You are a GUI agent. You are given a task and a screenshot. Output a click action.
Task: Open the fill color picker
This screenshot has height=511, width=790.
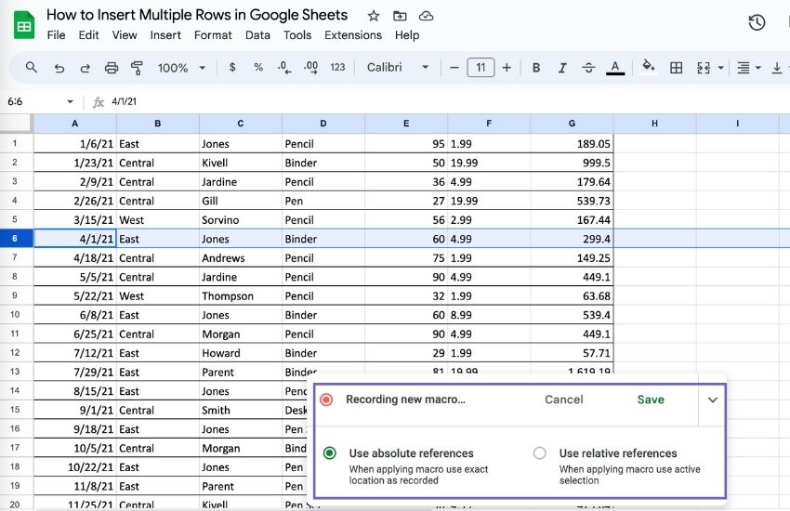coord(649,67)
